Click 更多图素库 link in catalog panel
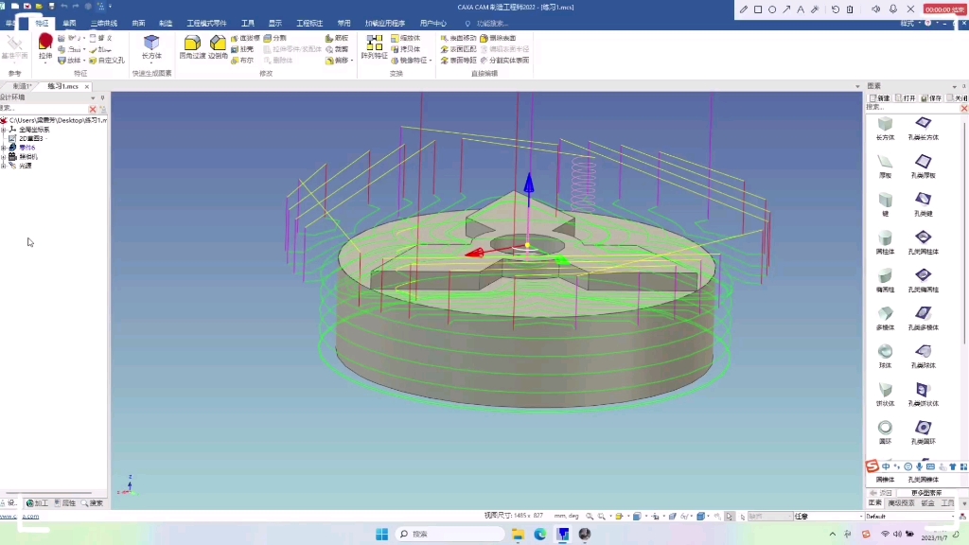 [x=925, y=493]
